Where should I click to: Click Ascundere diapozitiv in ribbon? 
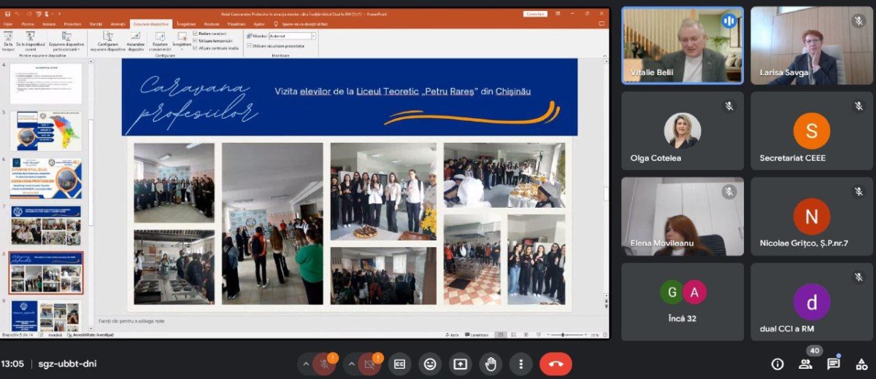click(136, 40)
